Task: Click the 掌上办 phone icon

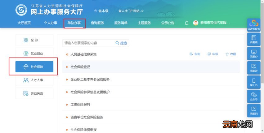Action: tap(254, 81)
